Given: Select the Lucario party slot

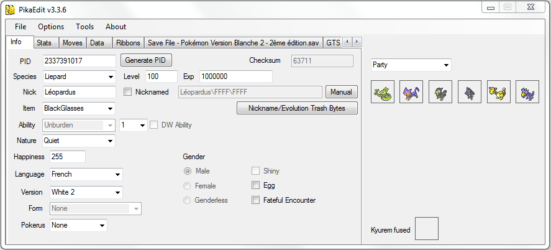Looking at the screenshot, I should pos(470,92).
